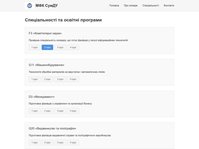Choose 2 курс under Машинобудування
199x149 pixels.
click(x=47, y=79)
